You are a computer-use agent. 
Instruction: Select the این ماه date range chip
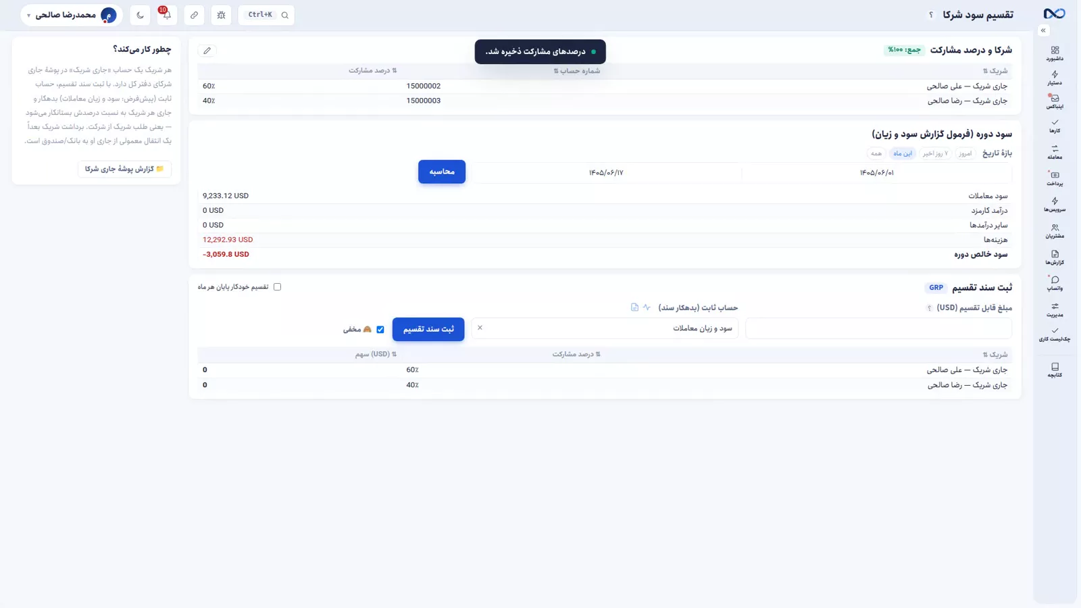pyautogui.click(x=903, y=153)
